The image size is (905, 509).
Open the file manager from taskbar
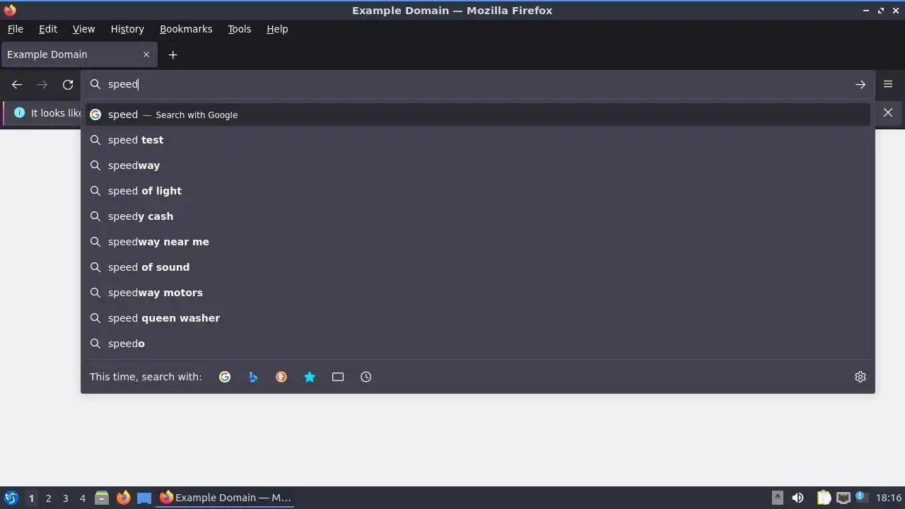pos(102,498)
